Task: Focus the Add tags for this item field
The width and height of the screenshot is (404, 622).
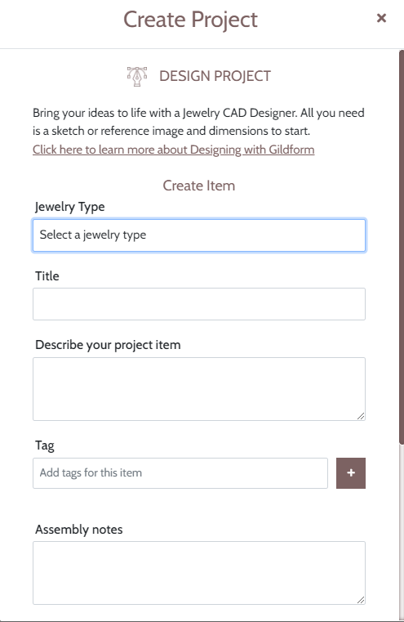Action: click(x=180, y=473)
